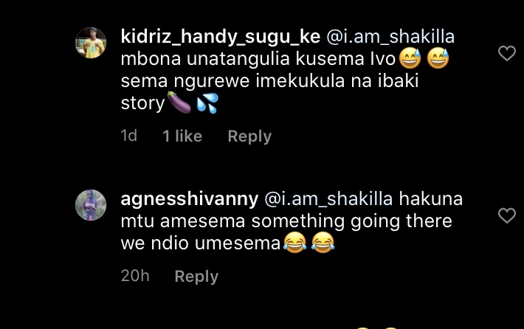Click the second tears-of-joy emoji after 'umesema'
This screenshot has width=524, height=329.
point(323,243)
